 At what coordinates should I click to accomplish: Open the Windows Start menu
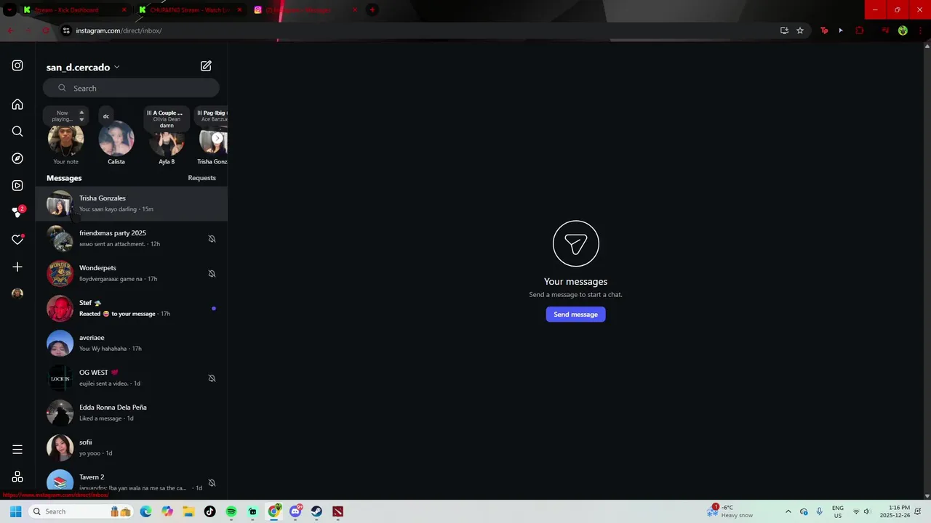[16, 511]
